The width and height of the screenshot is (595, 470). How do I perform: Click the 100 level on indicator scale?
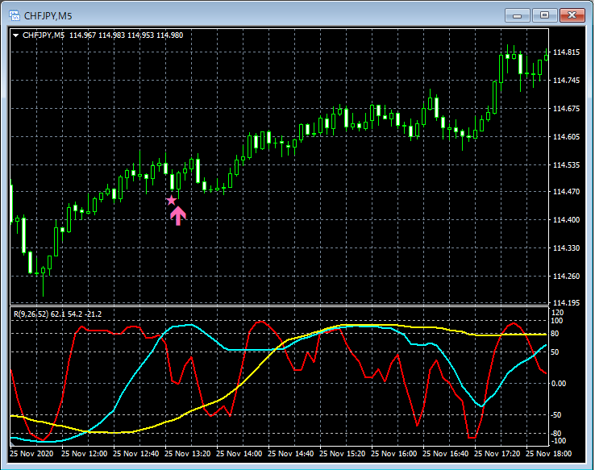(x=557, y=321)
